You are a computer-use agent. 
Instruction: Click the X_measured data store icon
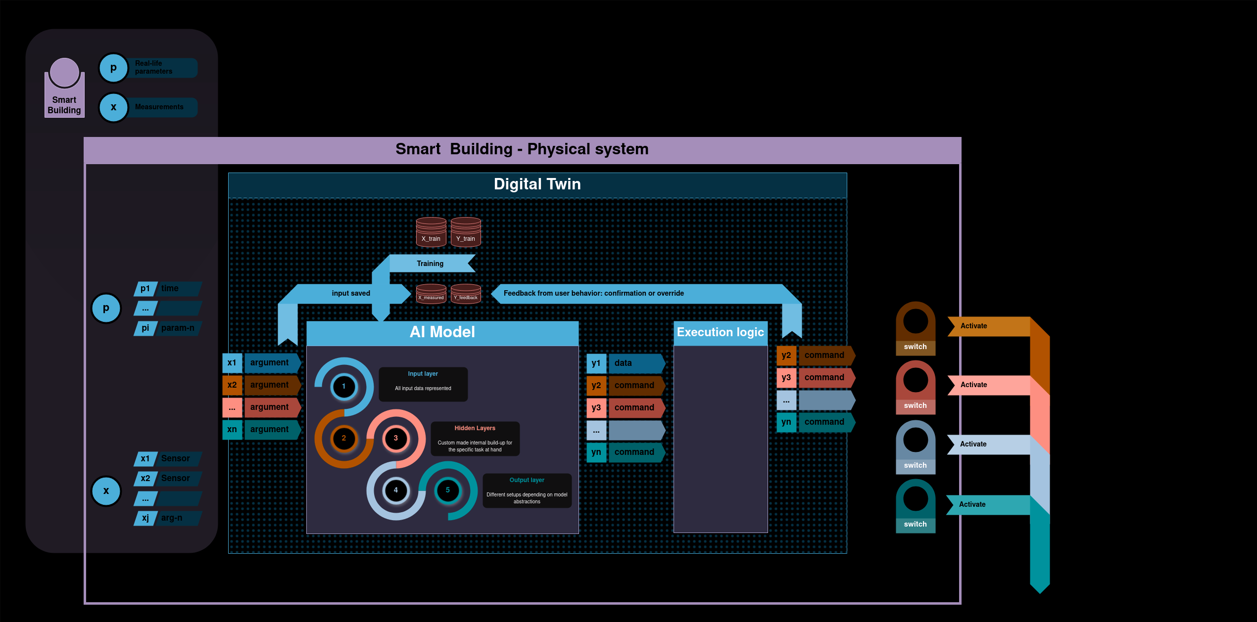point(430,293)
